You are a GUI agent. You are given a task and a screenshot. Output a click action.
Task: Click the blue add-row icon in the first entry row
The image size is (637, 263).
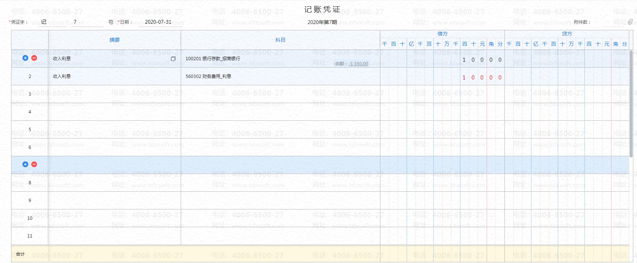coord(25,58)
